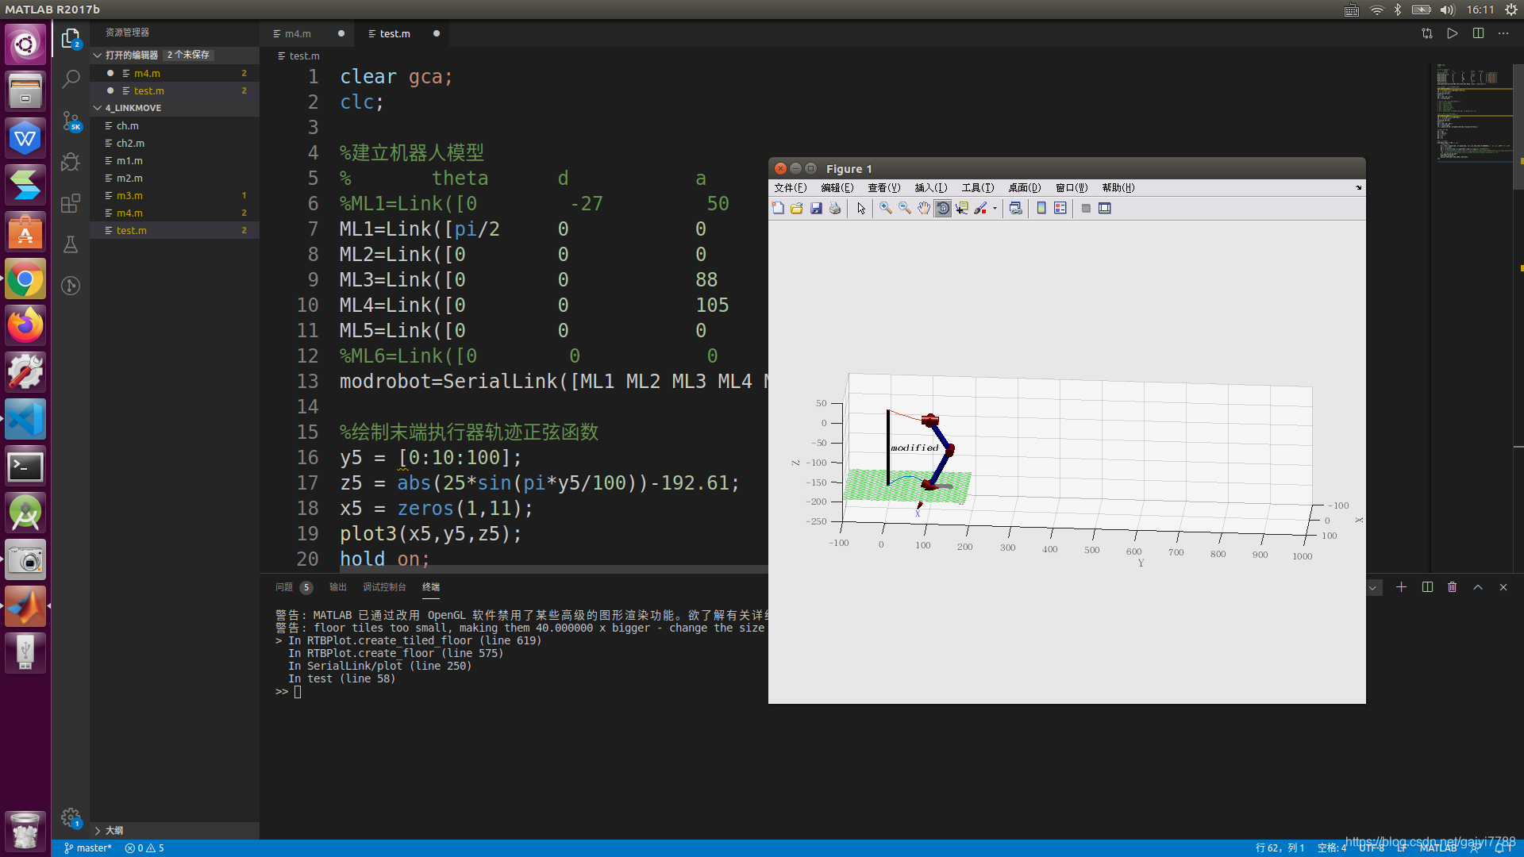
Task: Click errors and warnings count in status bar
Action: coord(144,848)
